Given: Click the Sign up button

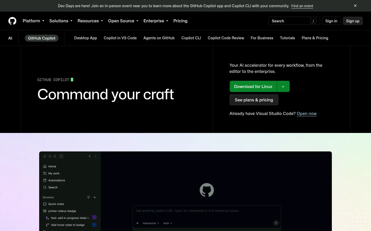Looking at the screenshot, I should (x=353, y=21).
